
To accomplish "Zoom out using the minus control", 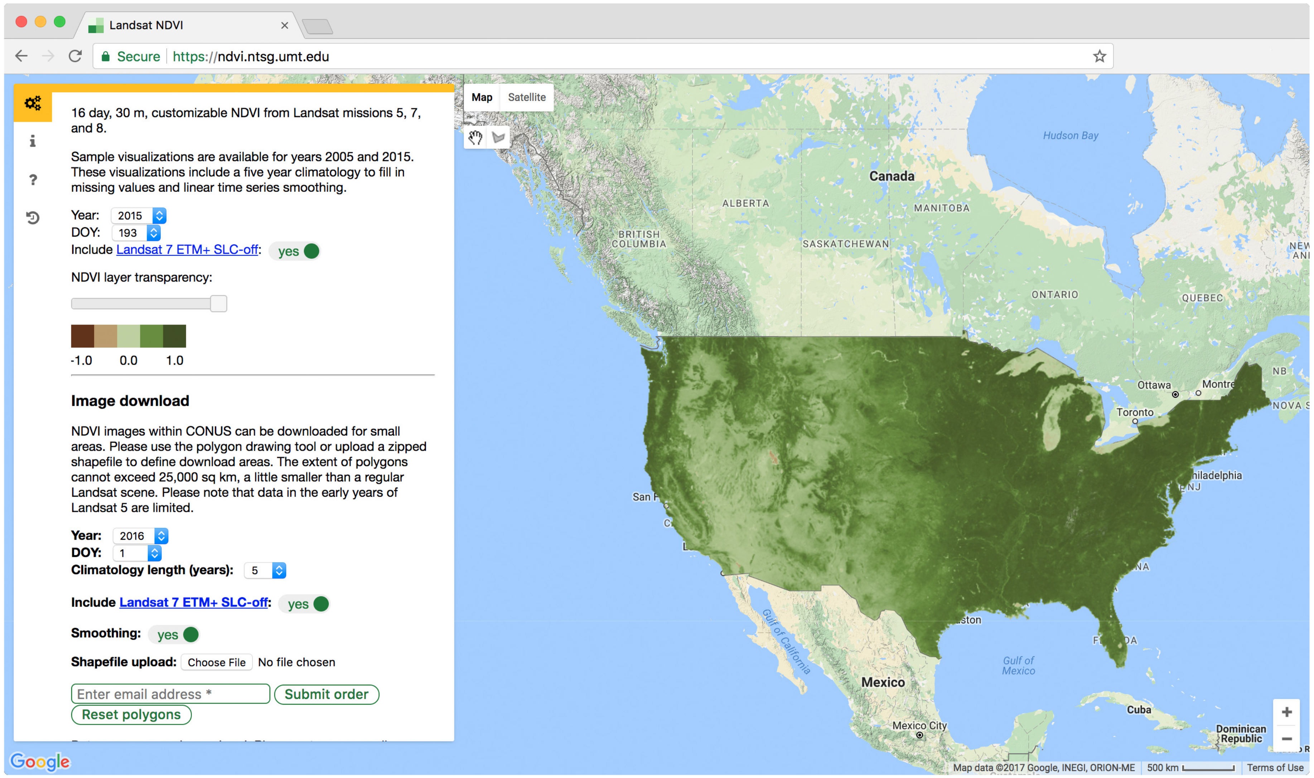I will 1287,738.
